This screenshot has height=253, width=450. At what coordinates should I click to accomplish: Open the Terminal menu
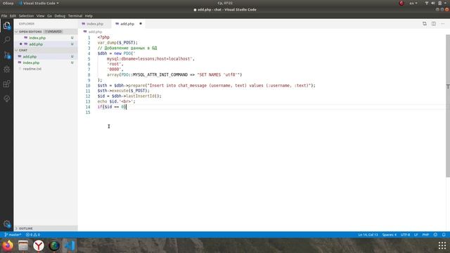tap(75, 15)
